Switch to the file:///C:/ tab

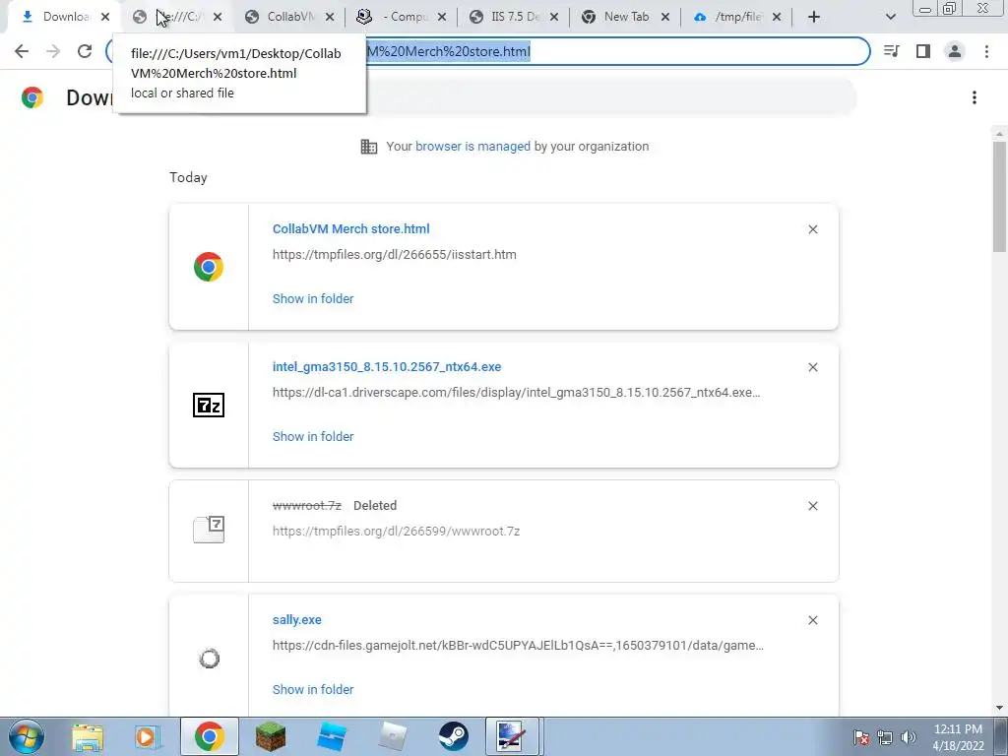175,18
